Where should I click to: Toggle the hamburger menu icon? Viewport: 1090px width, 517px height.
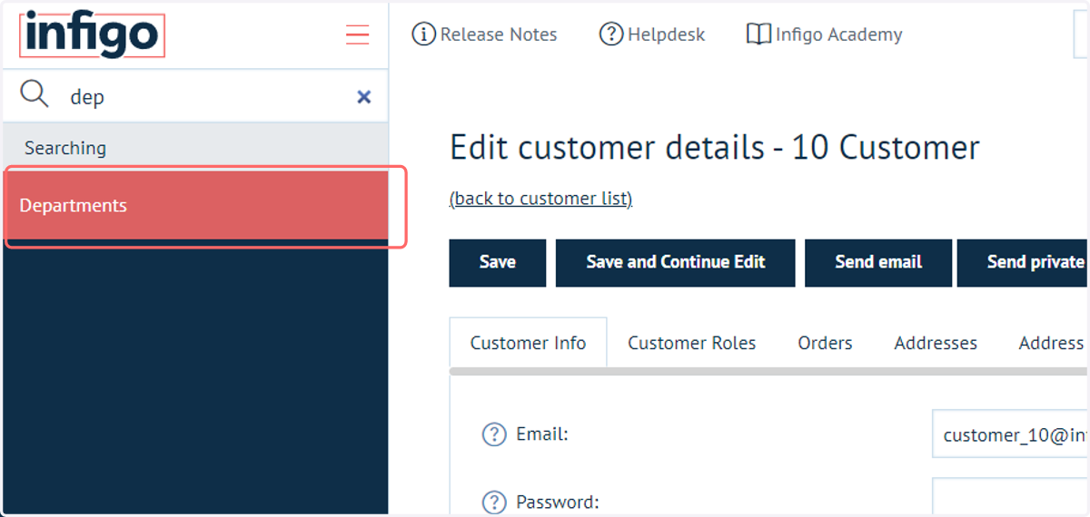[x=357, y=35]
